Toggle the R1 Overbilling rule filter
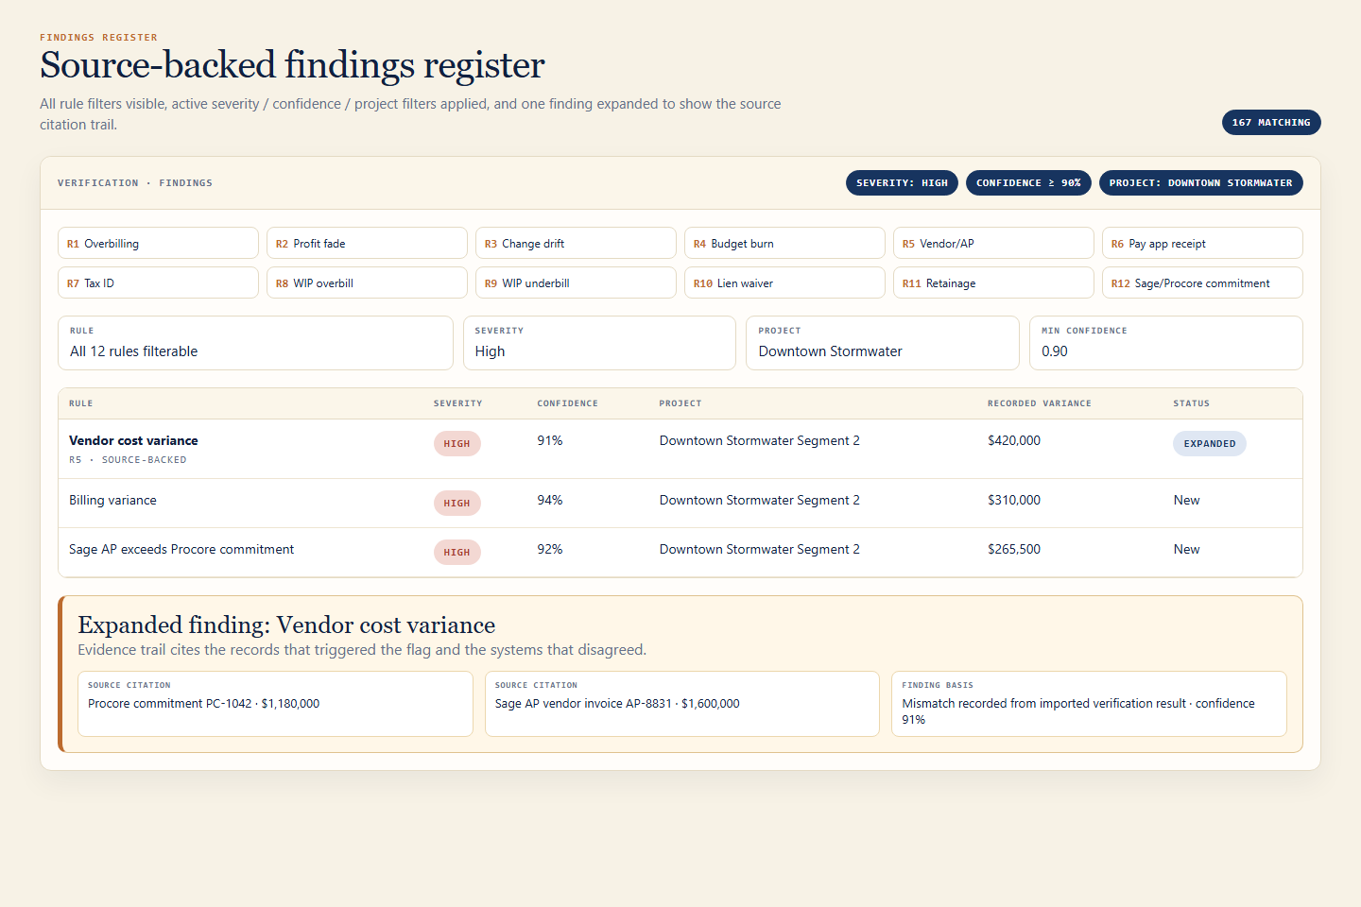 click(158, 243)
